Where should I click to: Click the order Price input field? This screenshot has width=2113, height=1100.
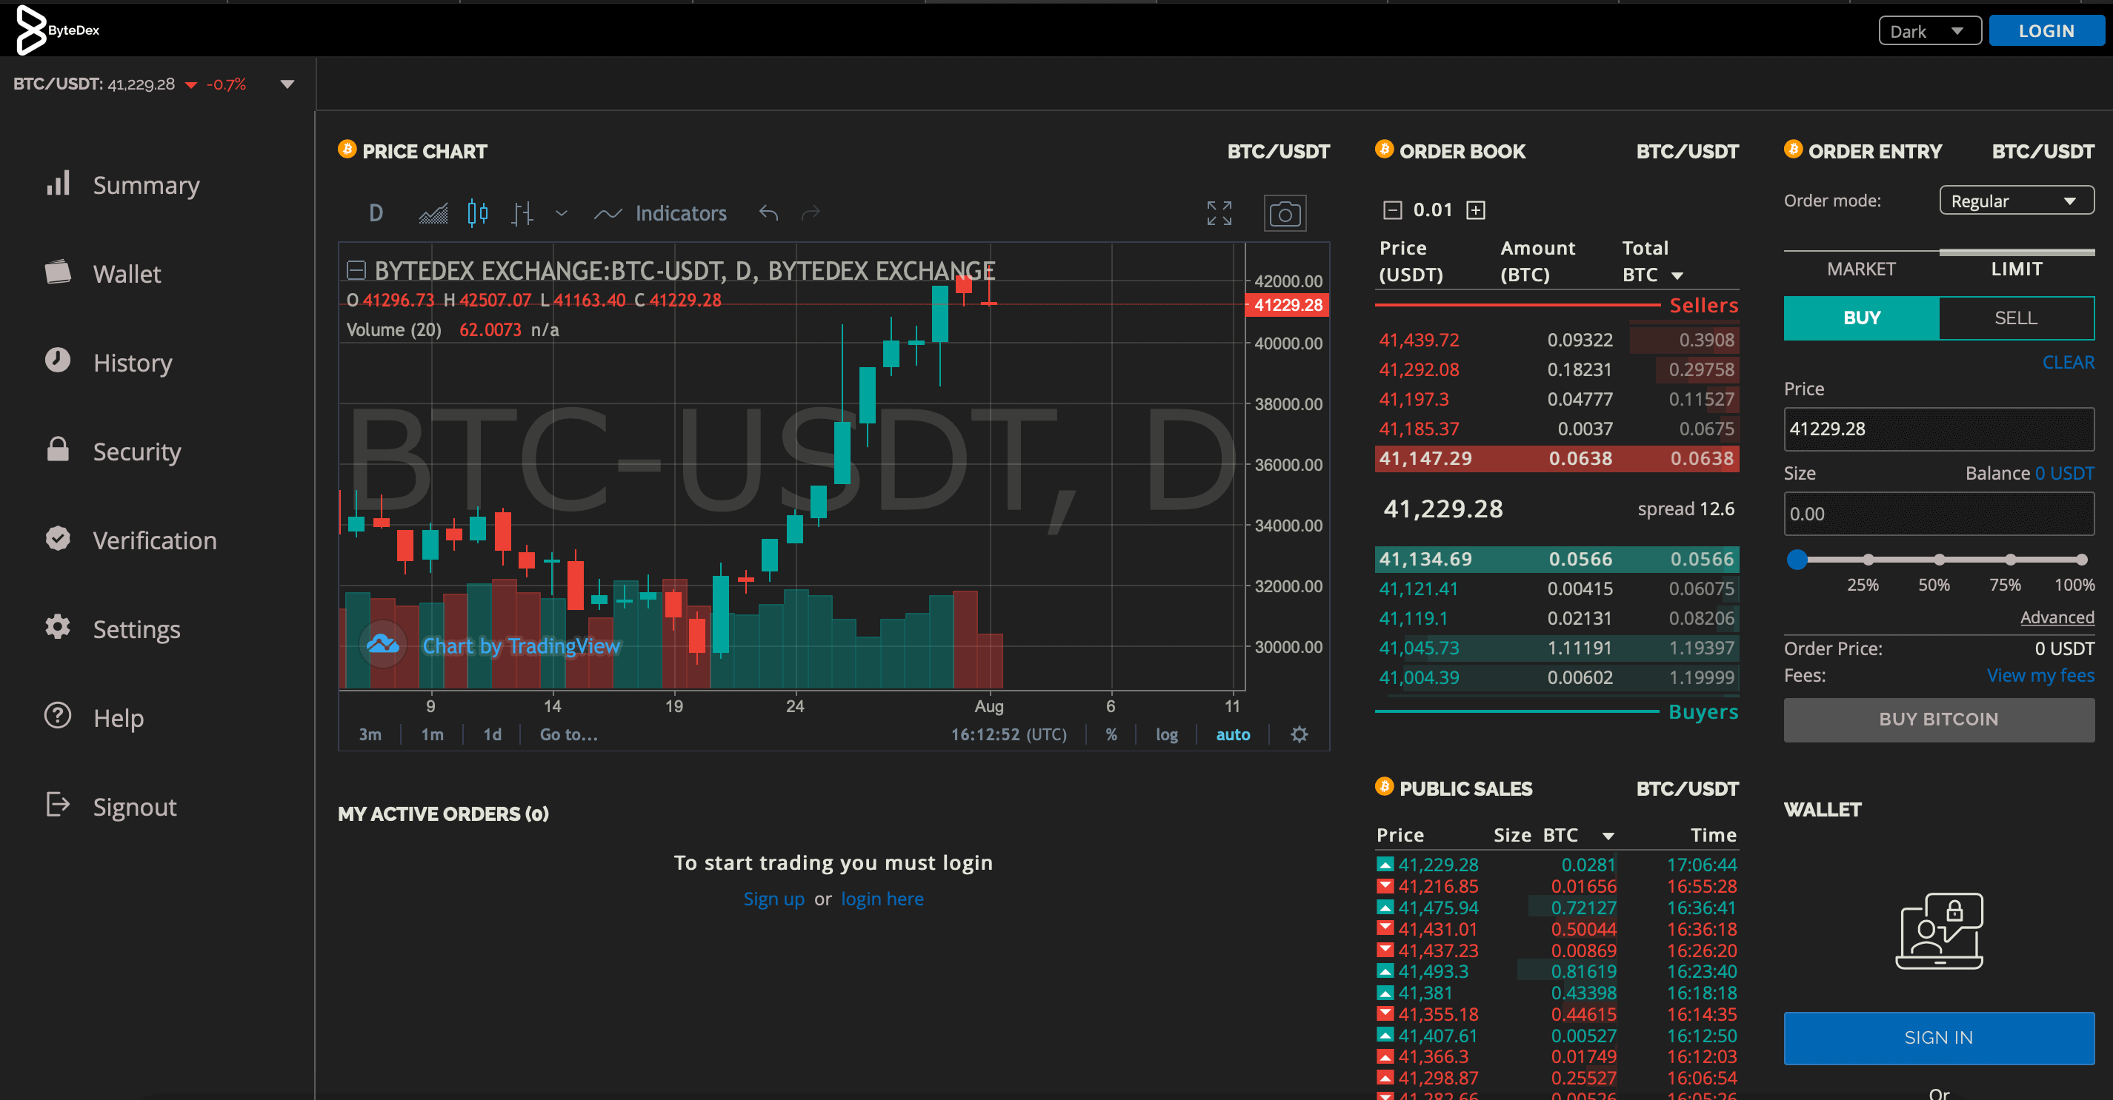1937,429
